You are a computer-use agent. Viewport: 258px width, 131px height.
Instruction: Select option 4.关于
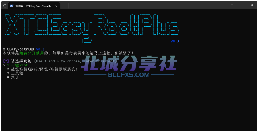pyautogui.click(x=13, y=77)
